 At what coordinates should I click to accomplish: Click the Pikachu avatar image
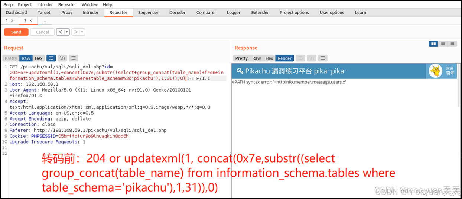(435, 71)
